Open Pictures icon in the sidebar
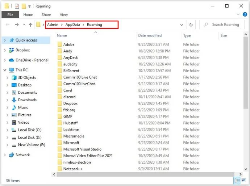This screenshot has height=186, width=250. click(14, 115)
